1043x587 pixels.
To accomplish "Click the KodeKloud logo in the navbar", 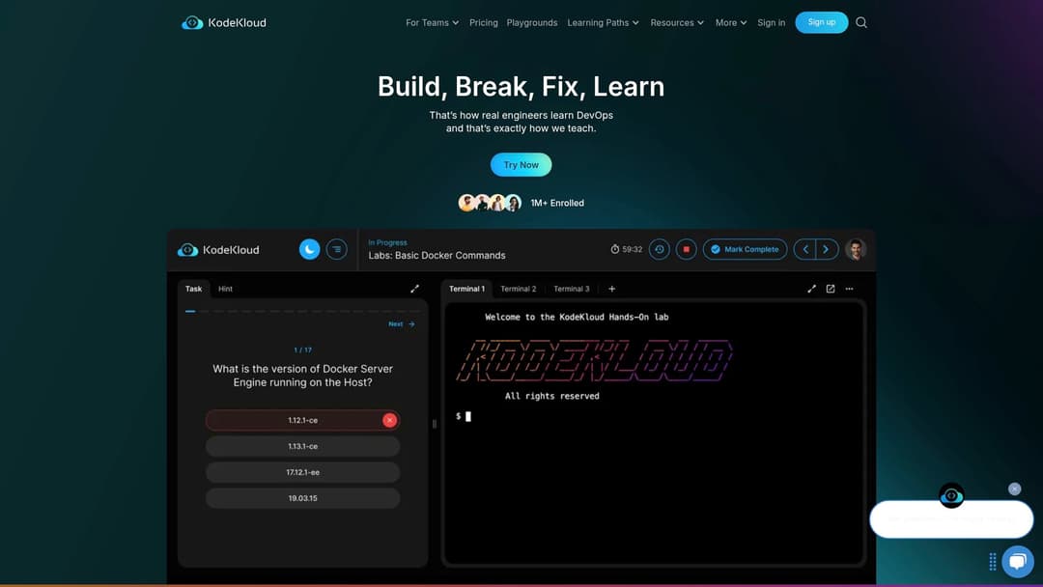I will point(223,22).
